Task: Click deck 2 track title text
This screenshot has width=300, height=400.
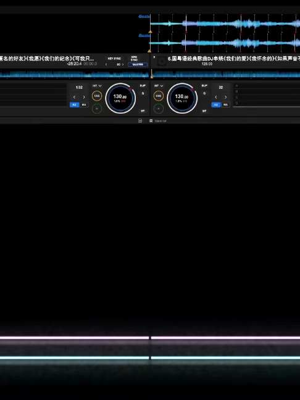Action: tap(234, 59)
